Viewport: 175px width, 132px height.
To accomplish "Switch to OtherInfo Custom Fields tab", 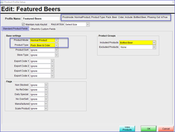I will point(43,29).
